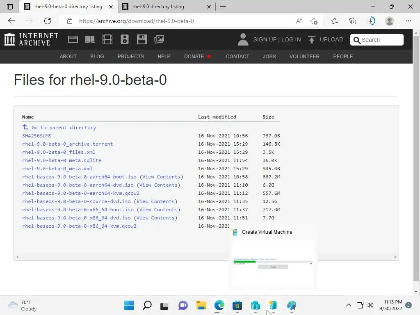
Task: Open File Explorer from taskbar
Action: (201, 305)
